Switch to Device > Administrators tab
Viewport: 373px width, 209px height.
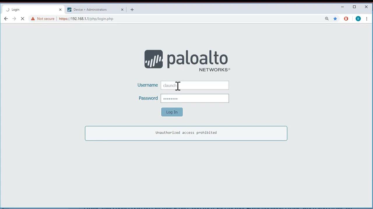(x=96, y=10)
